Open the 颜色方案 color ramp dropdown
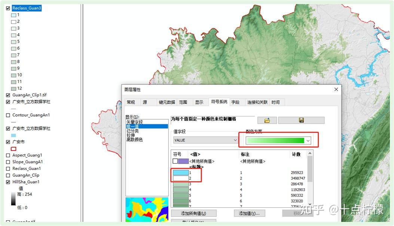Image resolution: width=394 pixels, height=226 pixels. [308, 140]
